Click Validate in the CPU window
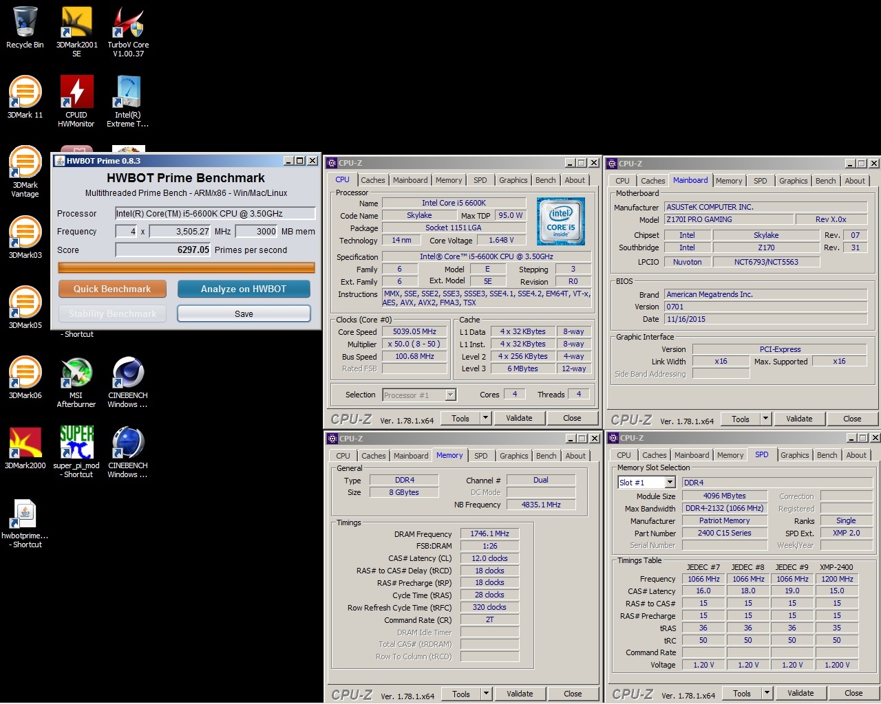Viewport: 881px width, 704px height. point(519,418)
